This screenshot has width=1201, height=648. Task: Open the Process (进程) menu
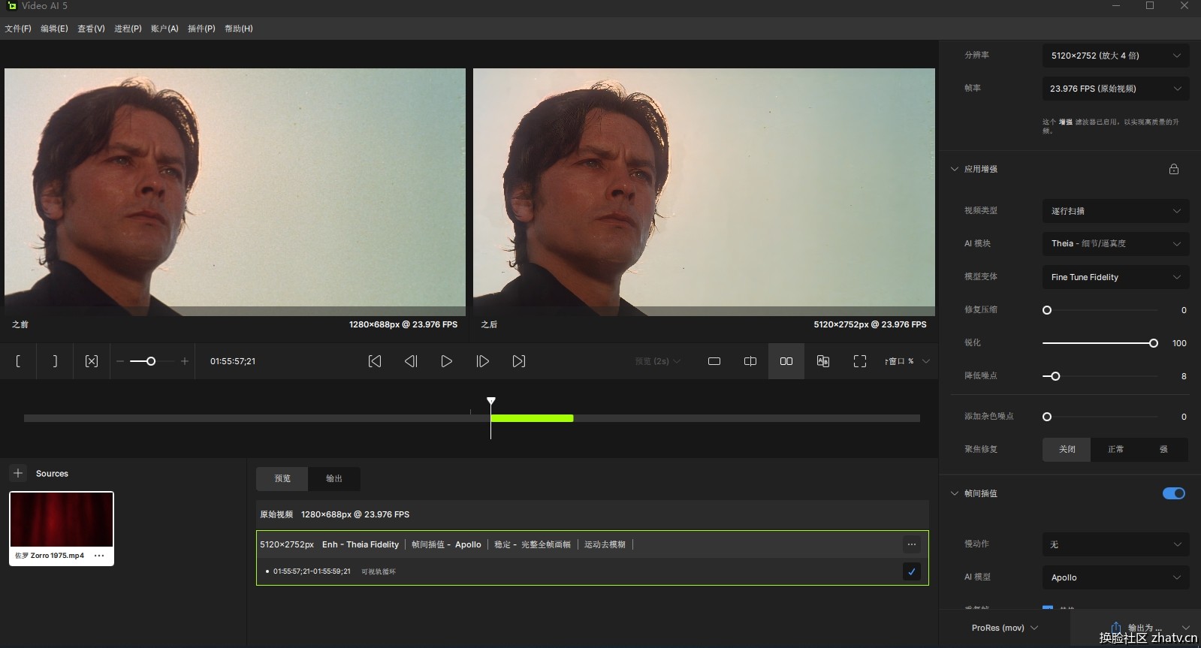pos(128,29)
